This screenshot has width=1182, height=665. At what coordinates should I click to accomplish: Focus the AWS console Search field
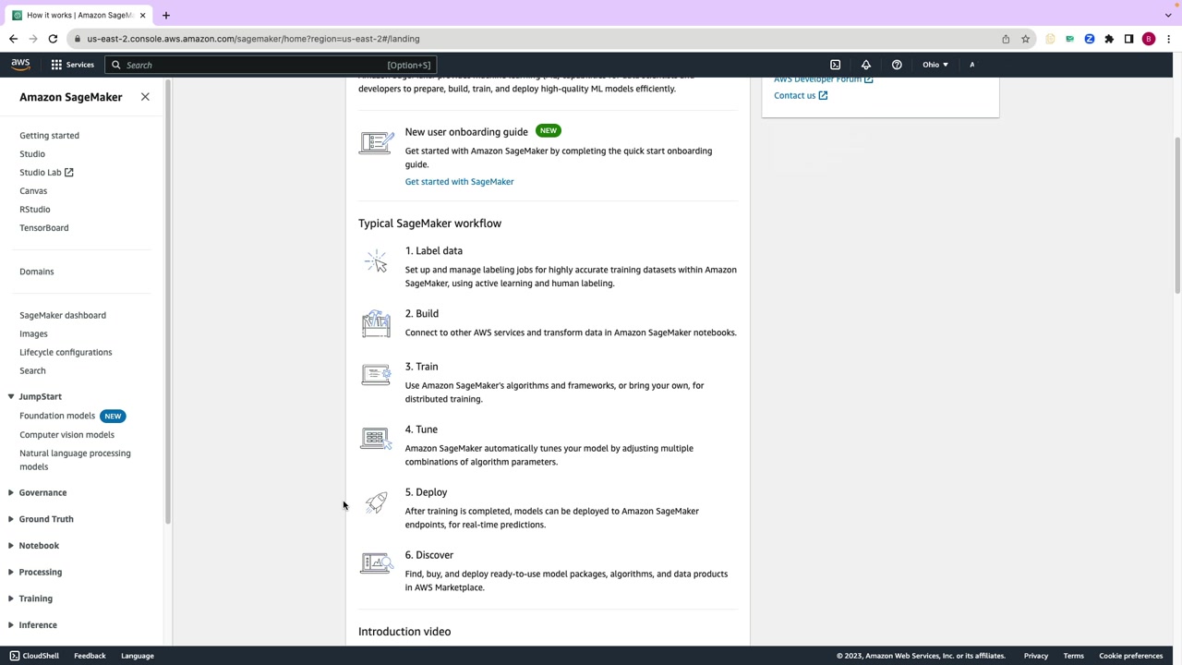271,65
